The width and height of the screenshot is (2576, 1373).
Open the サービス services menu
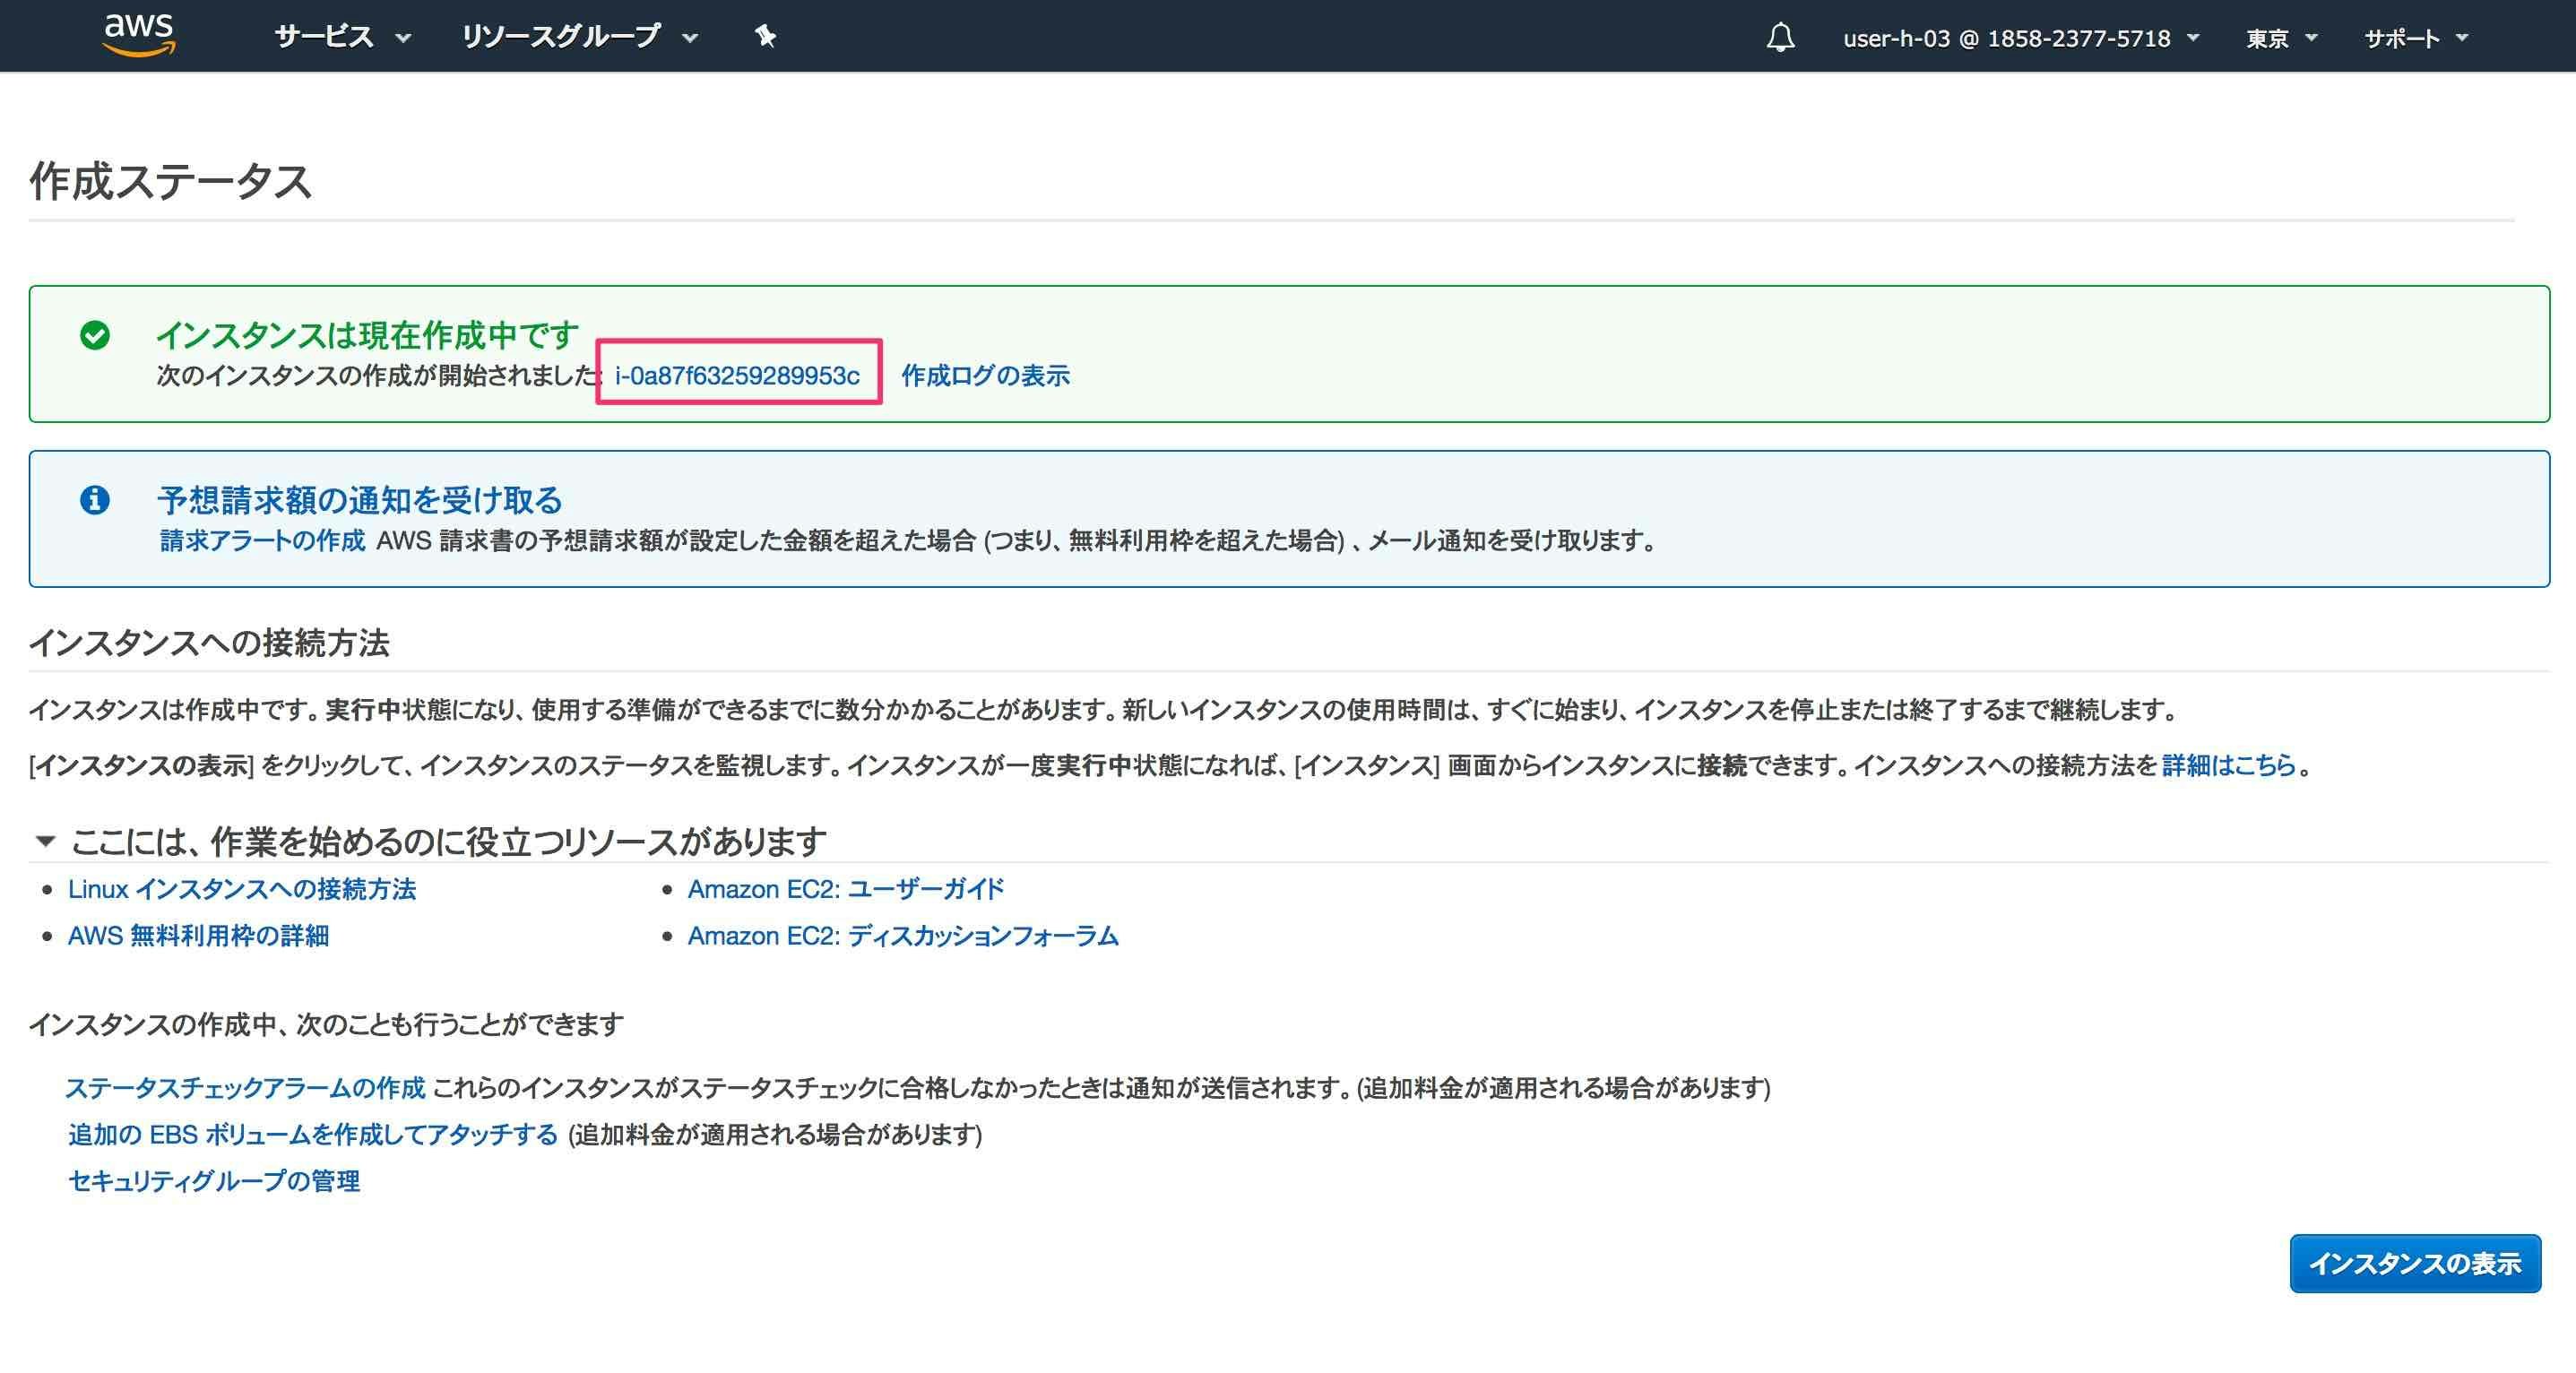point(342,38)
